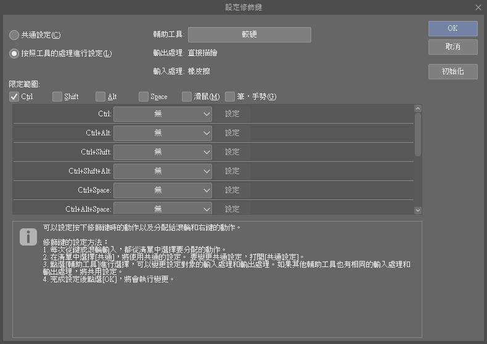Click the 修飾鍵的設定方法： help text

click(x=76, y=242)
